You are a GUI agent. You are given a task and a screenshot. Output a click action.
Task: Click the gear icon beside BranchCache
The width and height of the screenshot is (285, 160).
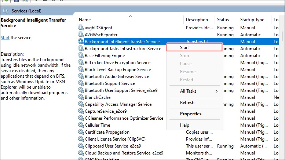[x=81, y=97]
